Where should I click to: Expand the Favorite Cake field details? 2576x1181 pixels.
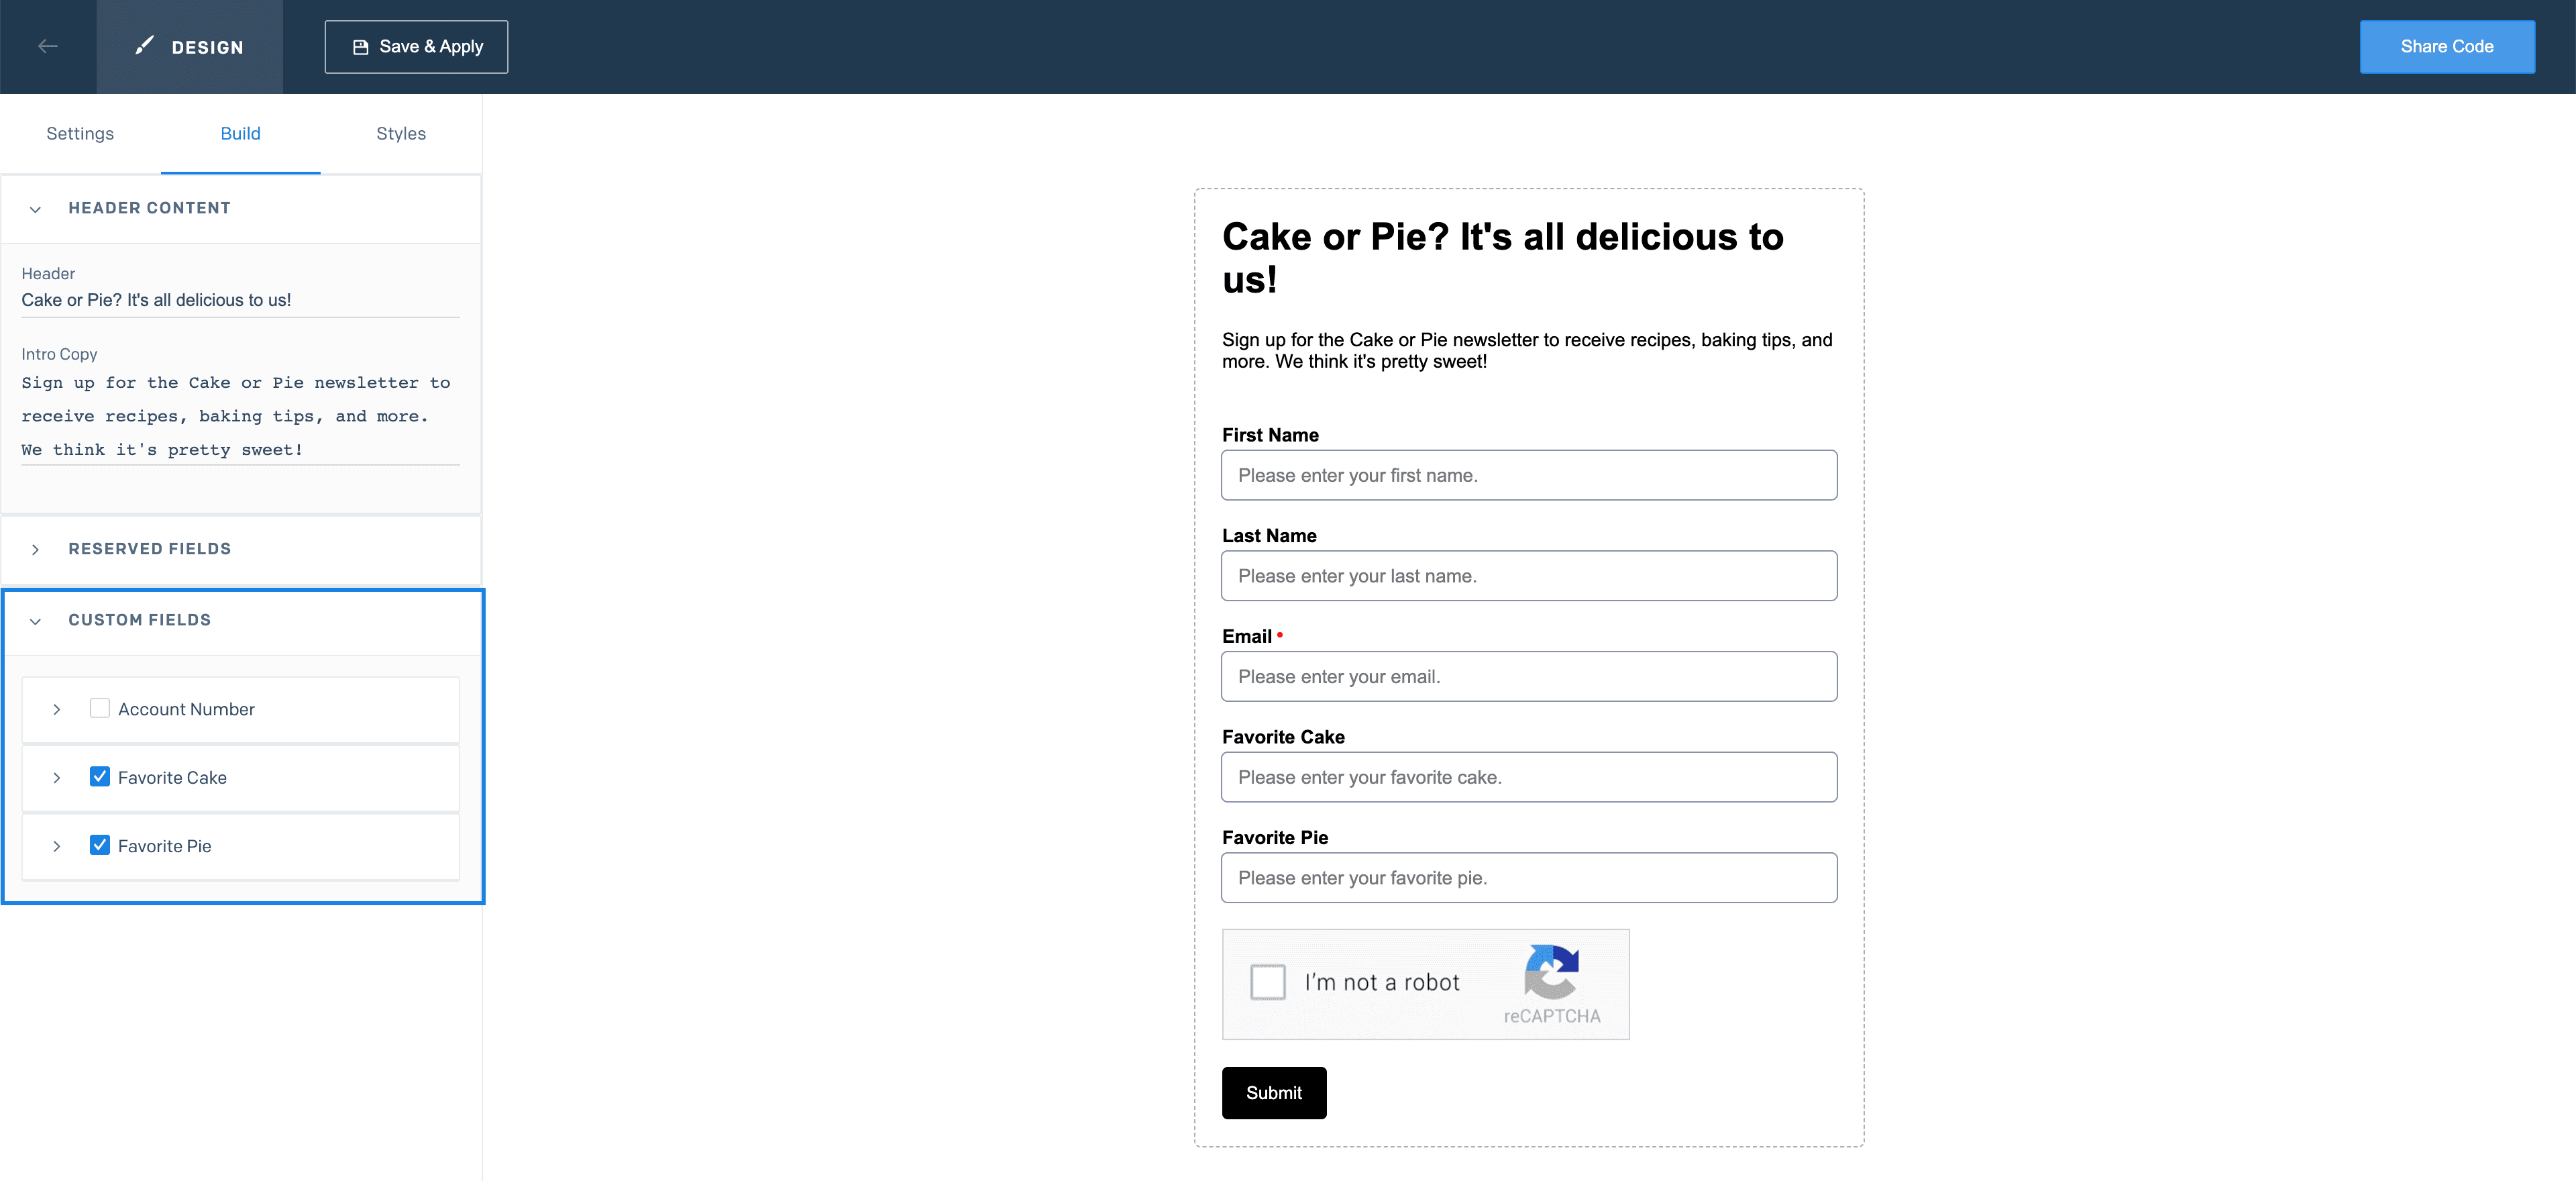click(x=57, y=777)
